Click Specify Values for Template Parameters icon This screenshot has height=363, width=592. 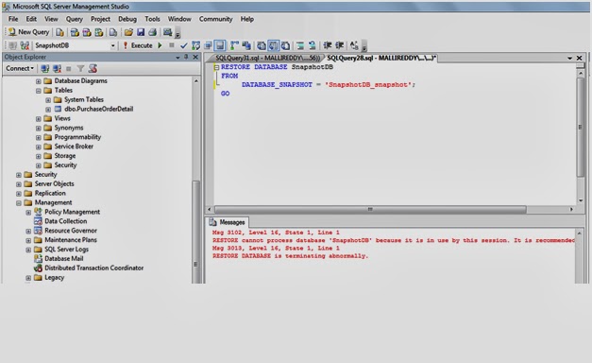click(354, 45)
